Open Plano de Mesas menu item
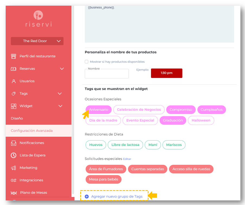The image size is (245, 205). pyautogui.click(x=34, y=193)
